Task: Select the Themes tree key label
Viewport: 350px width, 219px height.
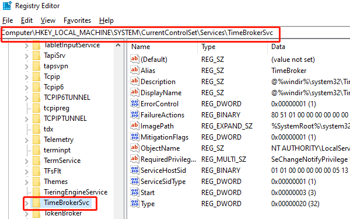Action: click(55, 182)
